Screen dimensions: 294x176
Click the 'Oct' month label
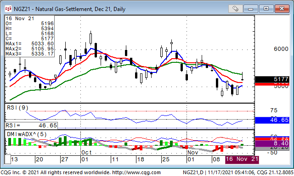[86, 153]
